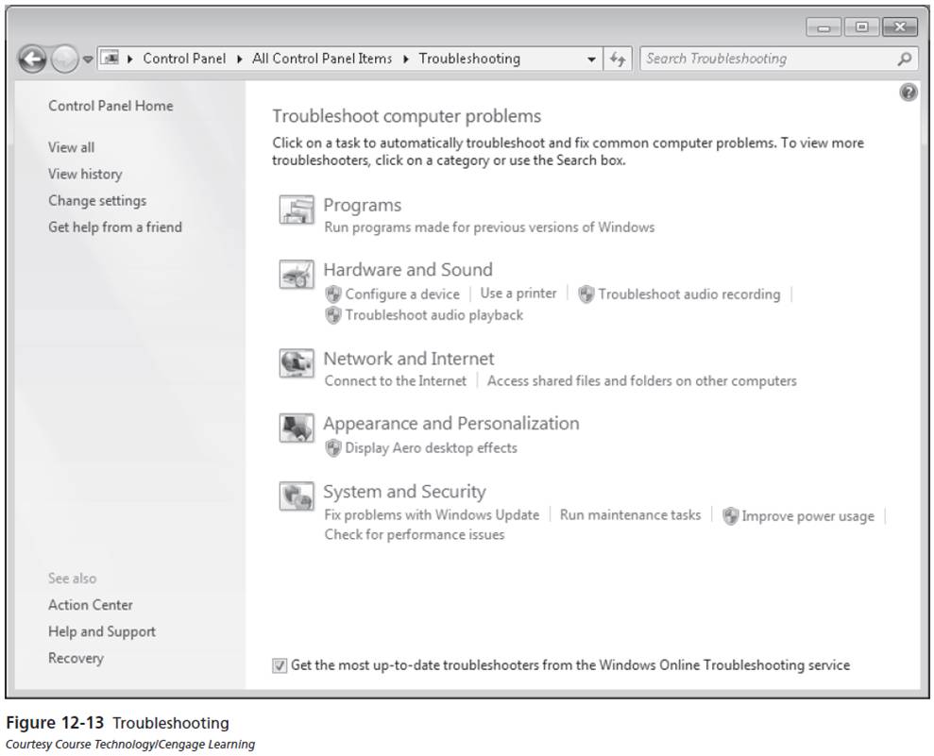934x756 pixels.
Task: Expand the address bar history dropdown
Action: coord(591,59)
